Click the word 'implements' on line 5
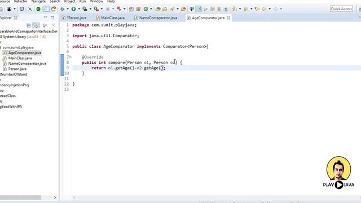This screenshot has height=203, width=361. tap(148, 46)
